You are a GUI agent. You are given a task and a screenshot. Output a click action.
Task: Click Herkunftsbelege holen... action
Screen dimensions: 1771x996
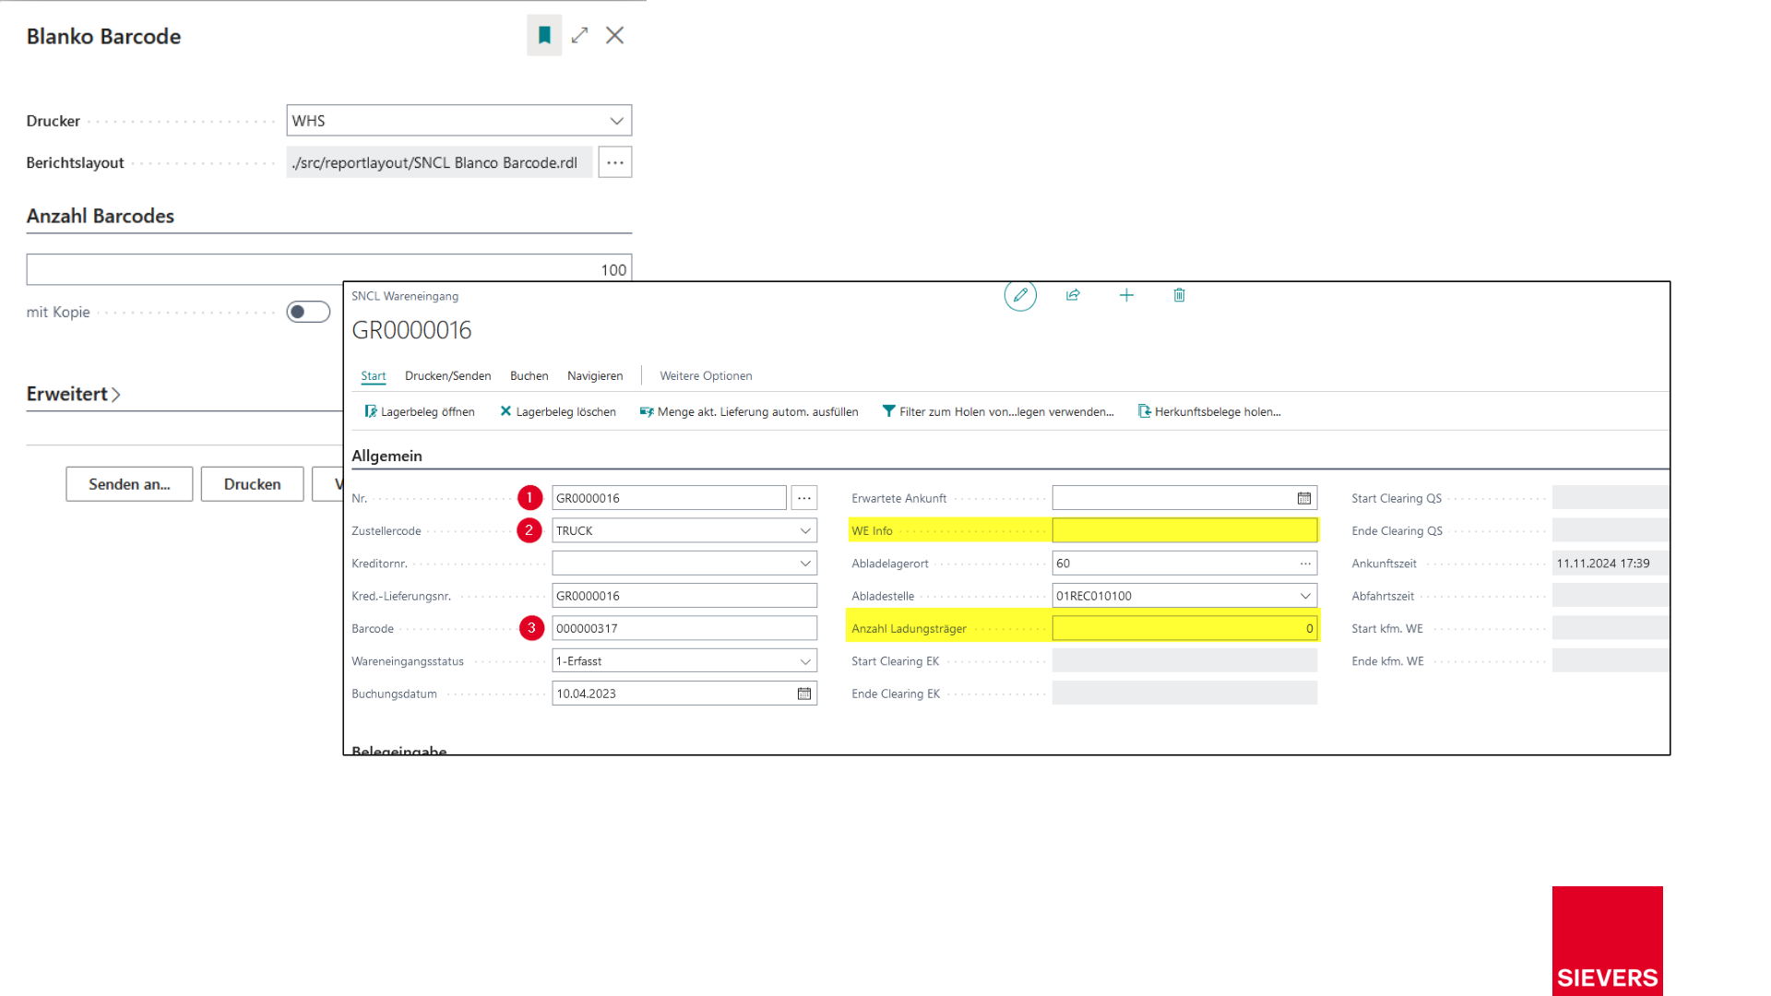[1209, 411]
